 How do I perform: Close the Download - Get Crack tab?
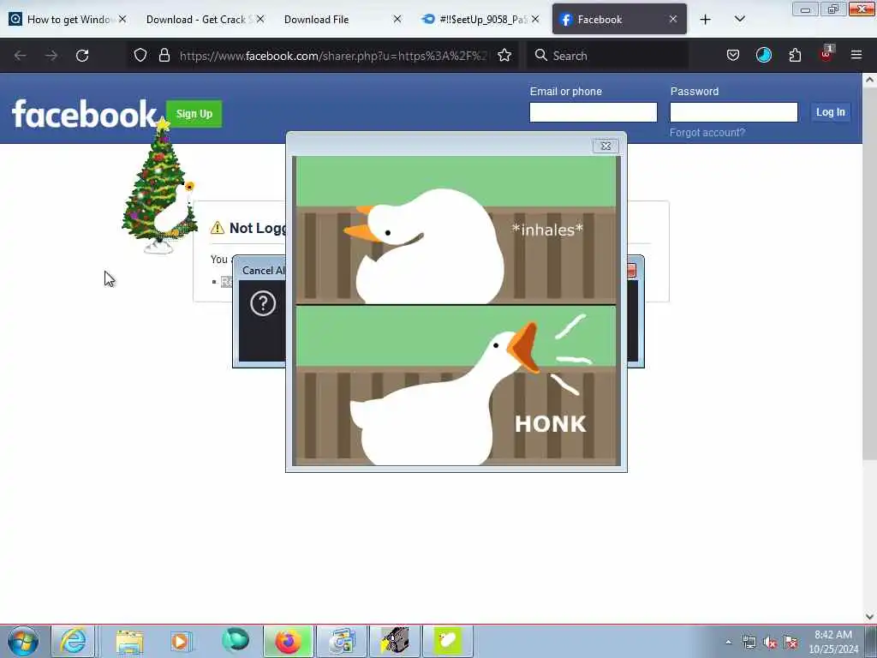(x=260, y=19)
